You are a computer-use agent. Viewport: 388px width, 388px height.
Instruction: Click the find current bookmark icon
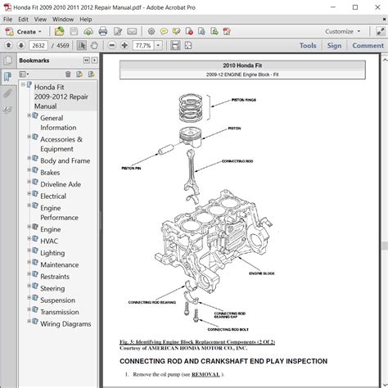click(92, 74)
